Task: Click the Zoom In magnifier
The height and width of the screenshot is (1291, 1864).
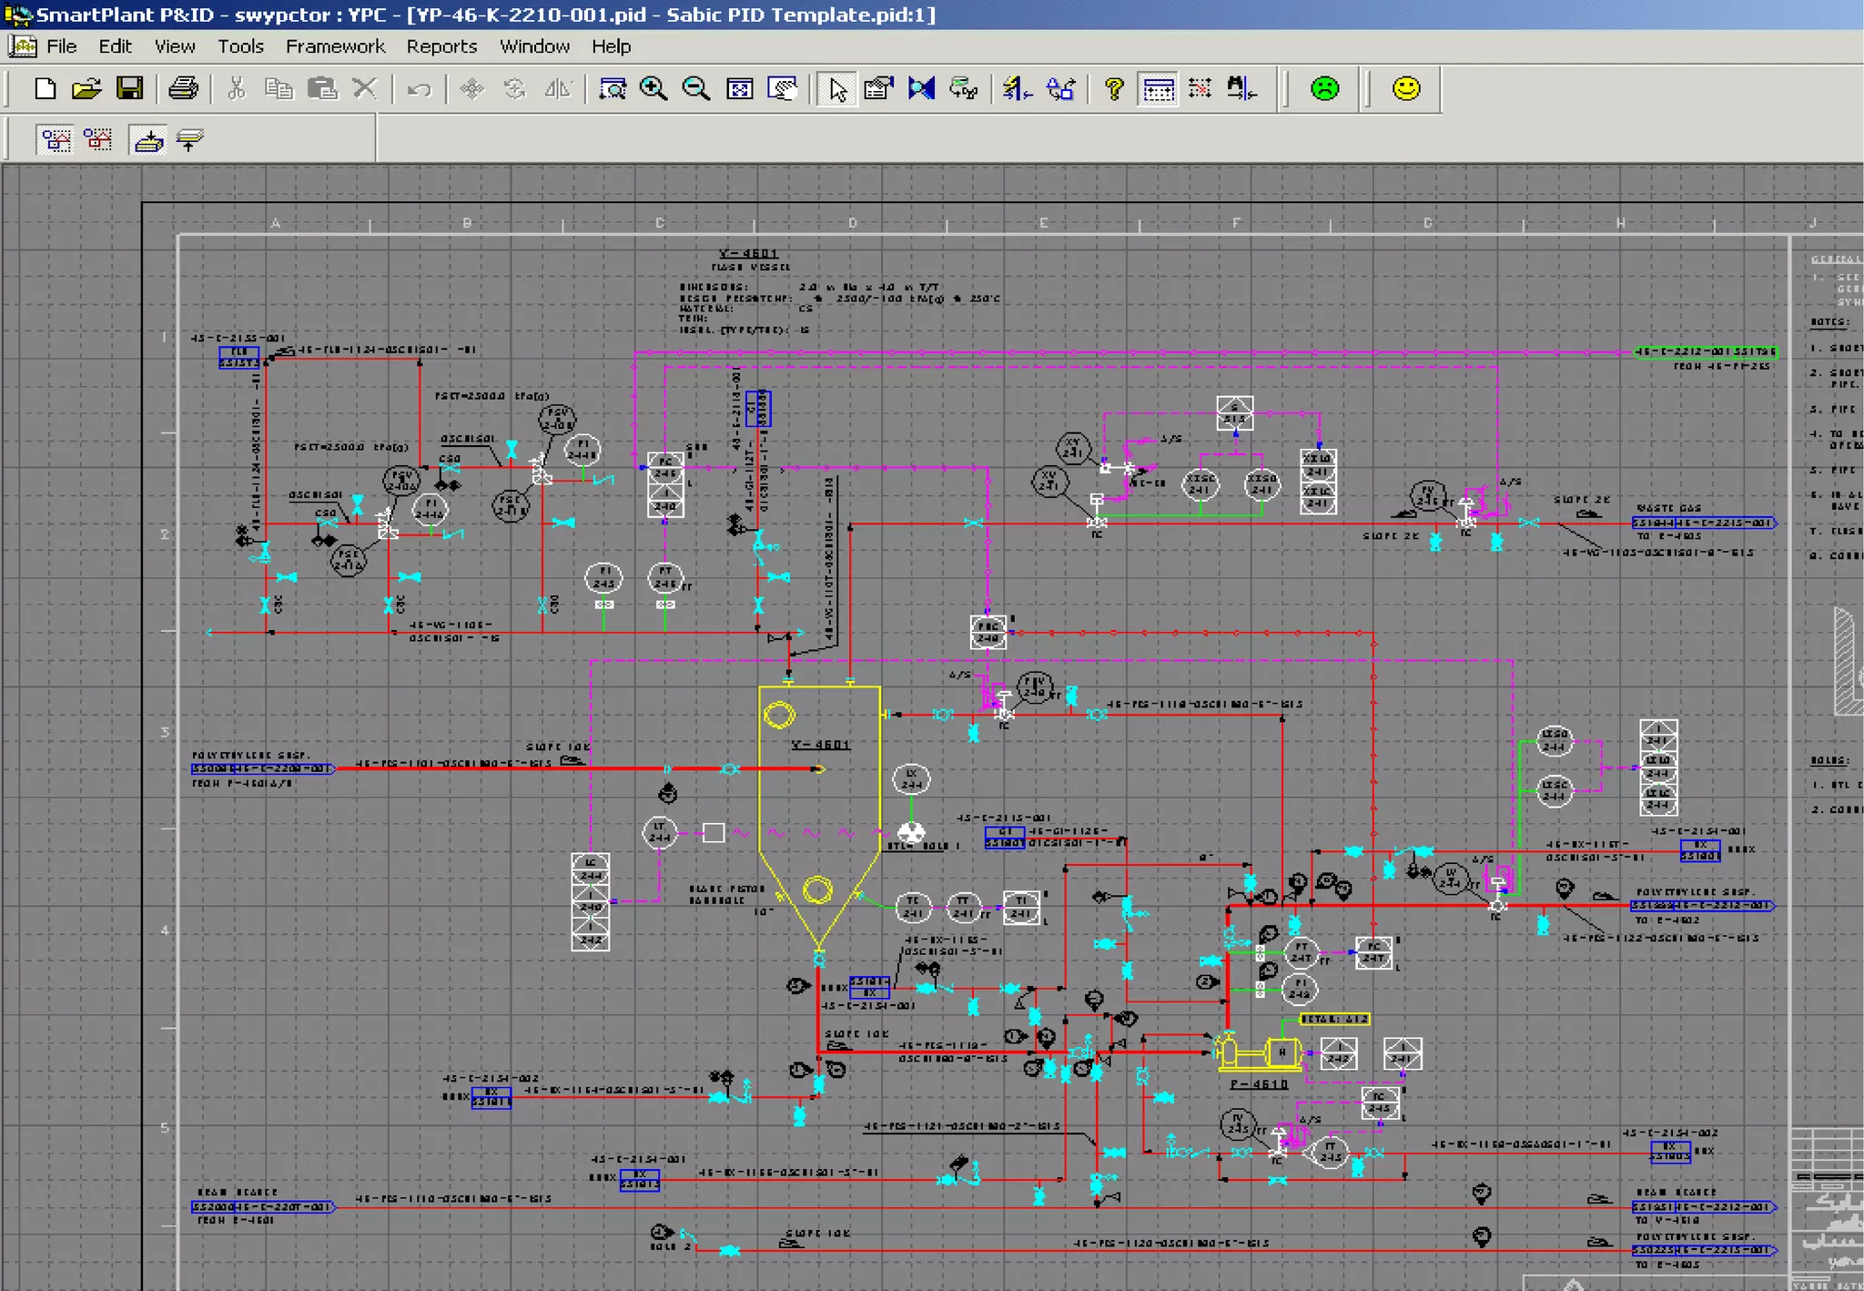Action: [653, 88]
